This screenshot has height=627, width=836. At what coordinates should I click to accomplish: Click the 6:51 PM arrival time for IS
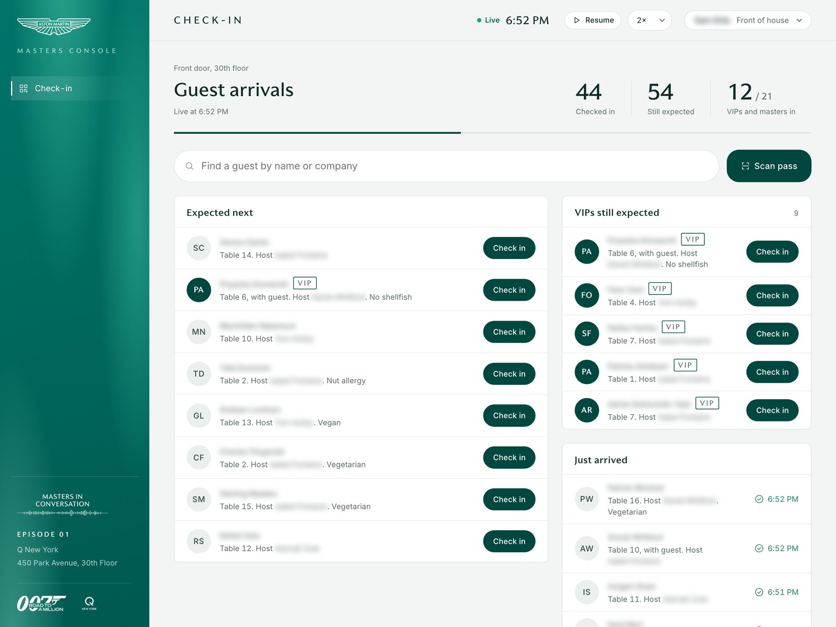[783, 592]
